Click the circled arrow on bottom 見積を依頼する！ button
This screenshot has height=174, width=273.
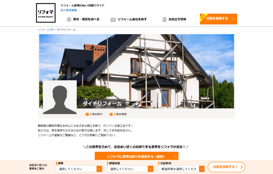tap(241, 167)
